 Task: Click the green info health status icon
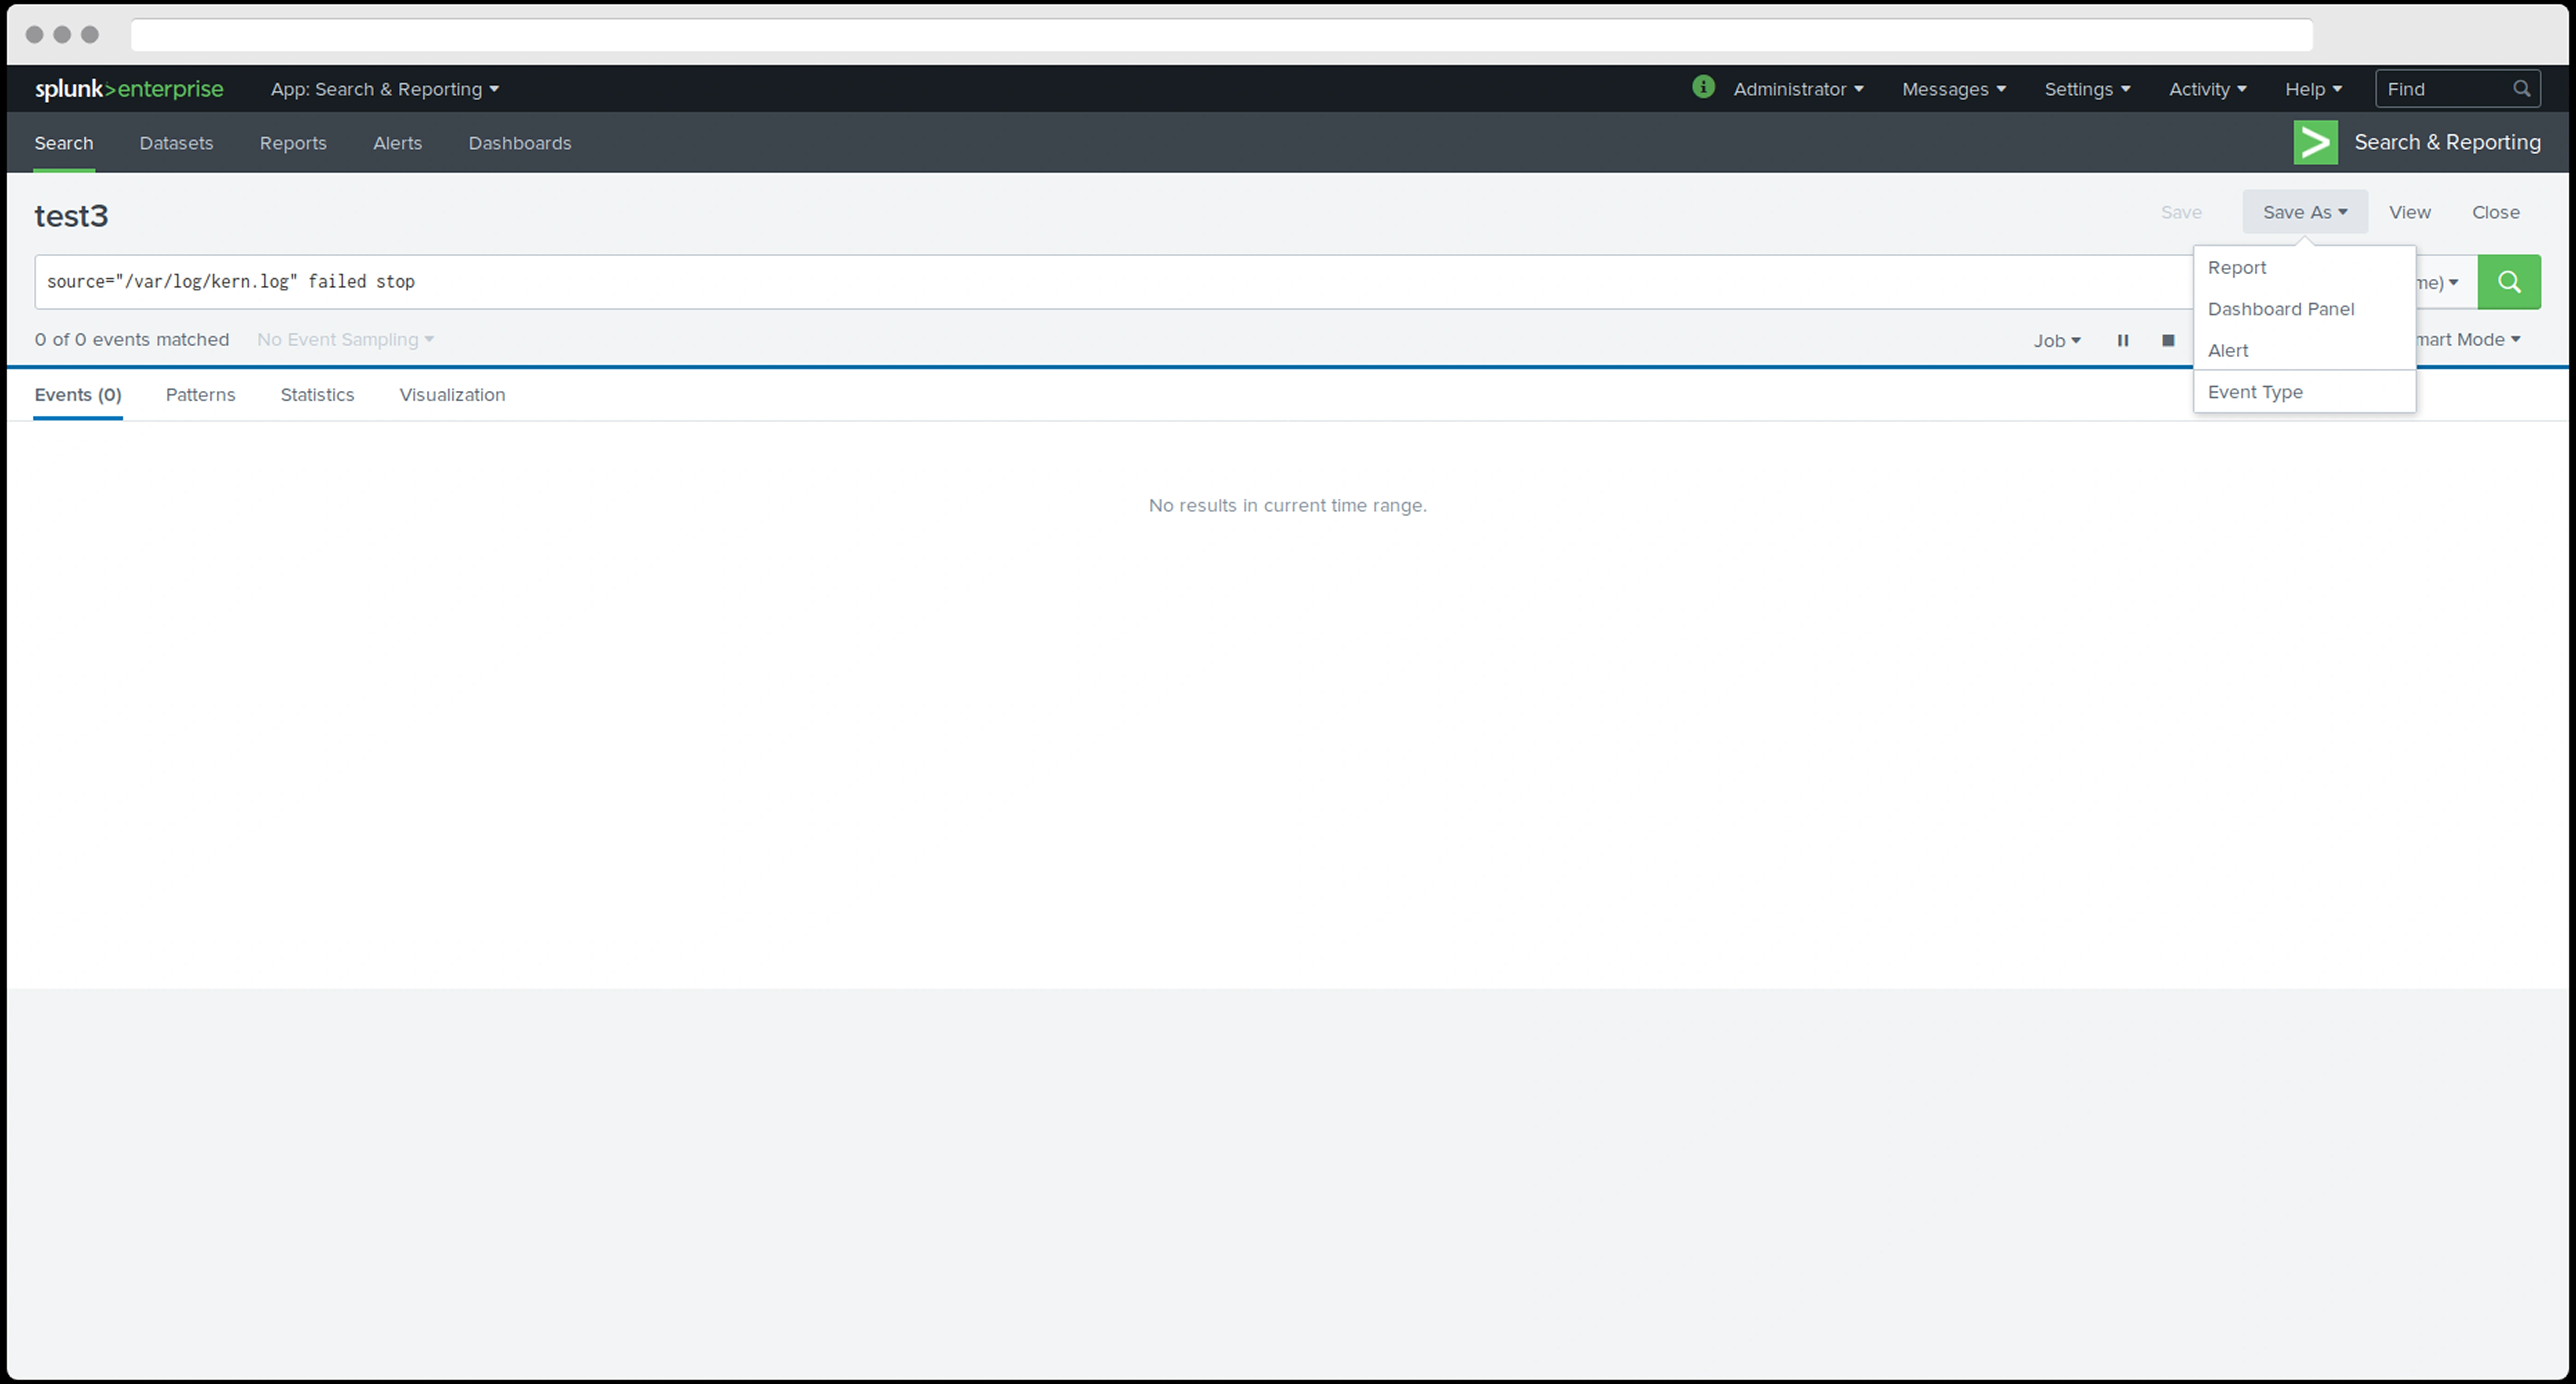1702,88
